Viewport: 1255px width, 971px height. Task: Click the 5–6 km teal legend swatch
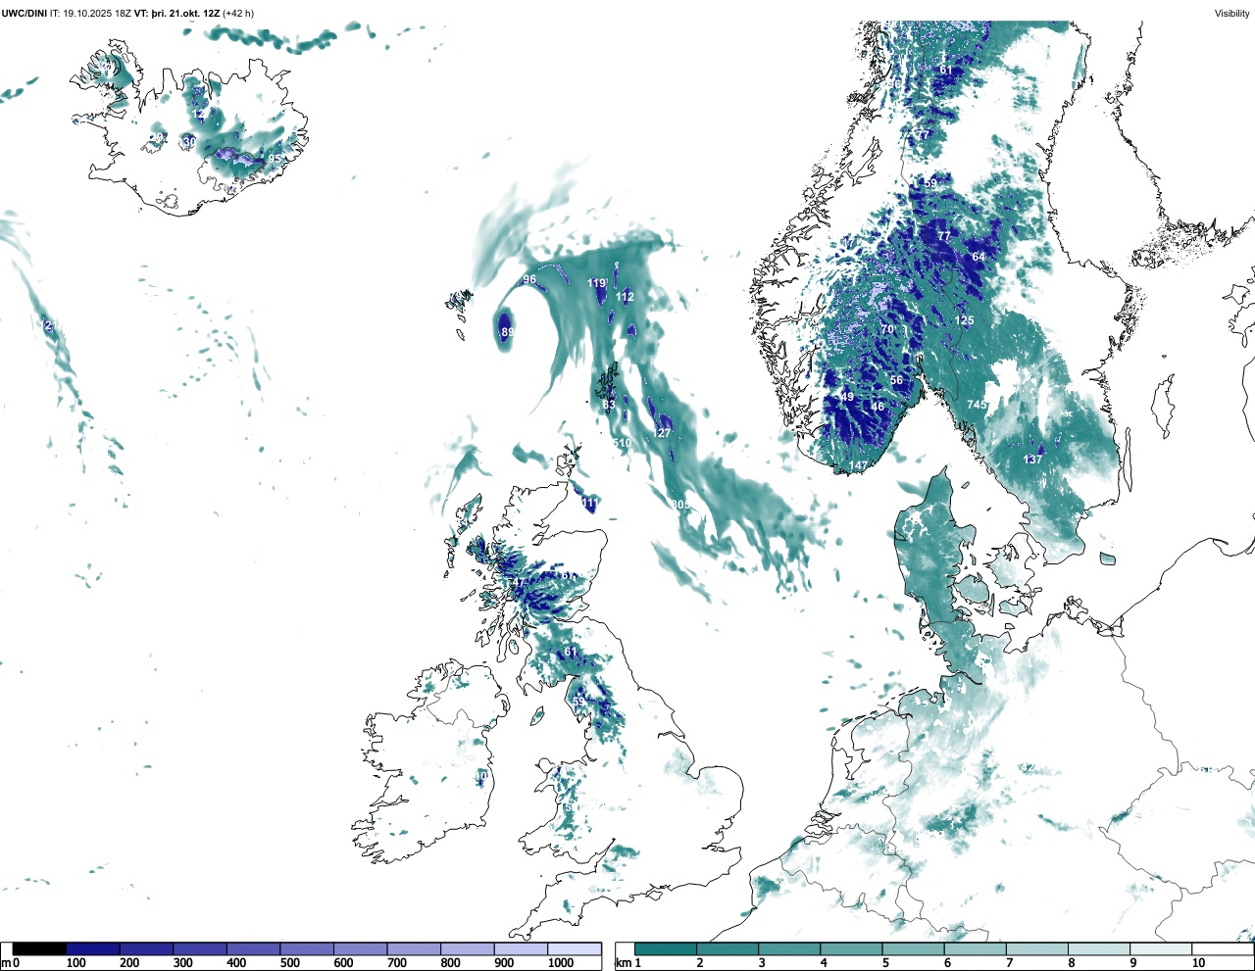[914, 948]
